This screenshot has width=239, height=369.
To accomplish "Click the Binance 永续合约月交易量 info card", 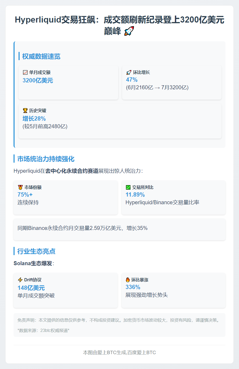I will 119,229.
